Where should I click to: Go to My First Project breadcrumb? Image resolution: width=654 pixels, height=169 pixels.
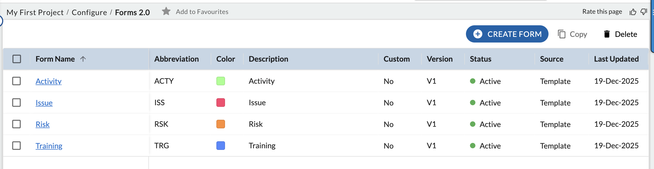[35, 12]
